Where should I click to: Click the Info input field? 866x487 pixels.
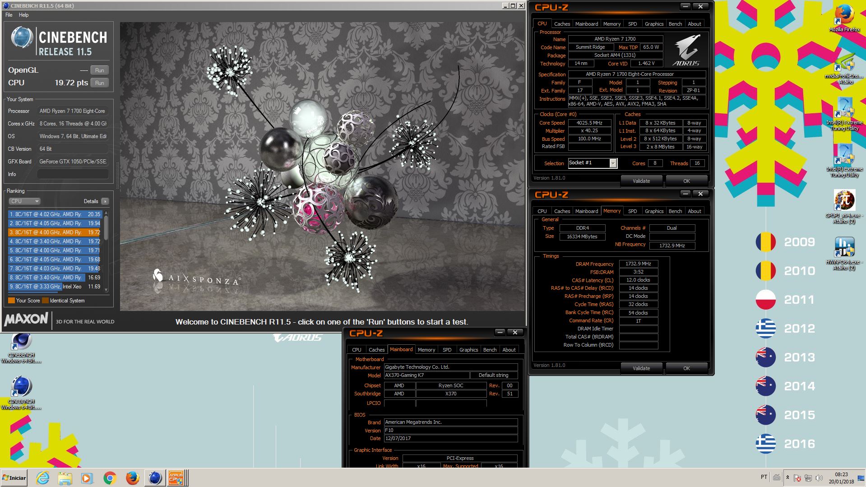(73, 174)
